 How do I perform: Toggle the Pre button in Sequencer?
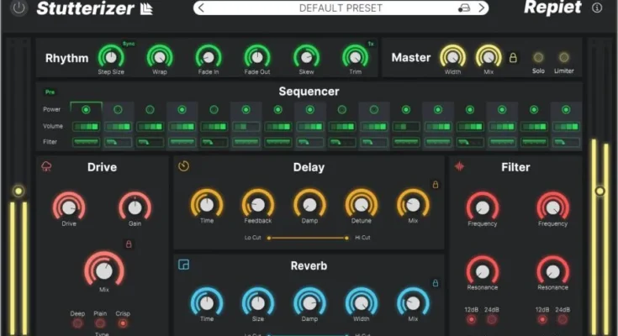pyautogui.click(x=50, y=92)
